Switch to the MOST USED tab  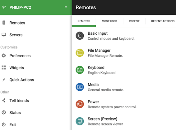coord(109,21)
